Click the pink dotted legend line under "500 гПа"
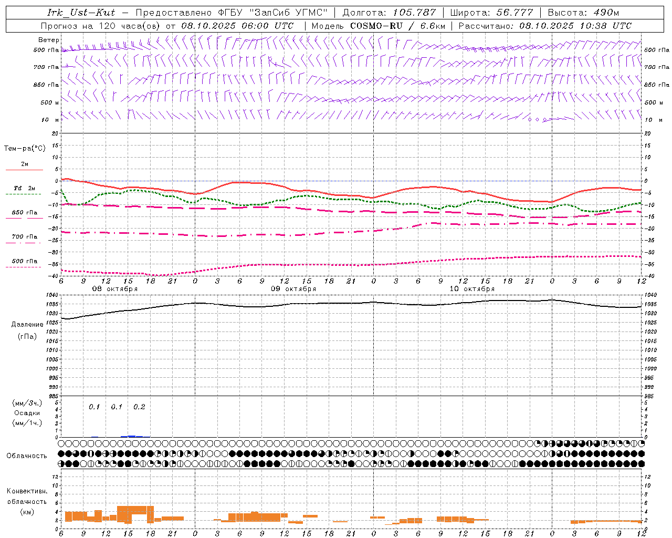The height and width of the screenshot is (538, 672). (24, 267)
